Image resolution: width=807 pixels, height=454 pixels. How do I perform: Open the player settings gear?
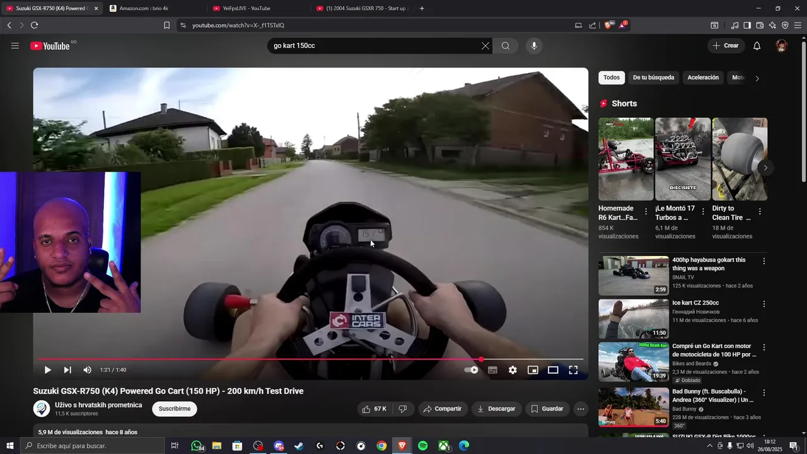tap(513, 370)
